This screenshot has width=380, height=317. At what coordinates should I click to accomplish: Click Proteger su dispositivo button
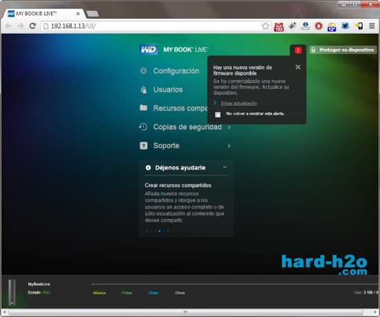(343, 50)
